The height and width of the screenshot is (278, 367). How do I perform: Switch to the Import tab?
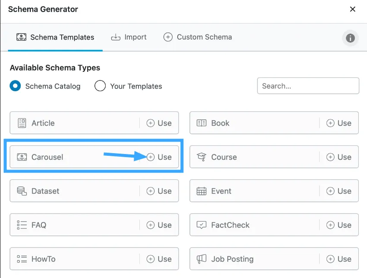pos(129,37)
